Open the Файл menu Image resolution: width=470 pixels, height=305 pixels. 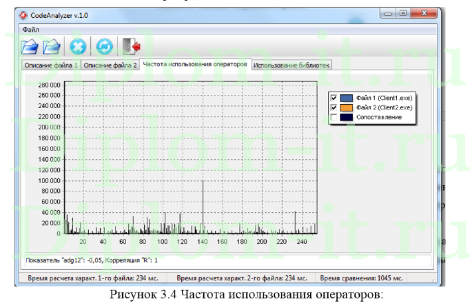click(x=31, y=30)
